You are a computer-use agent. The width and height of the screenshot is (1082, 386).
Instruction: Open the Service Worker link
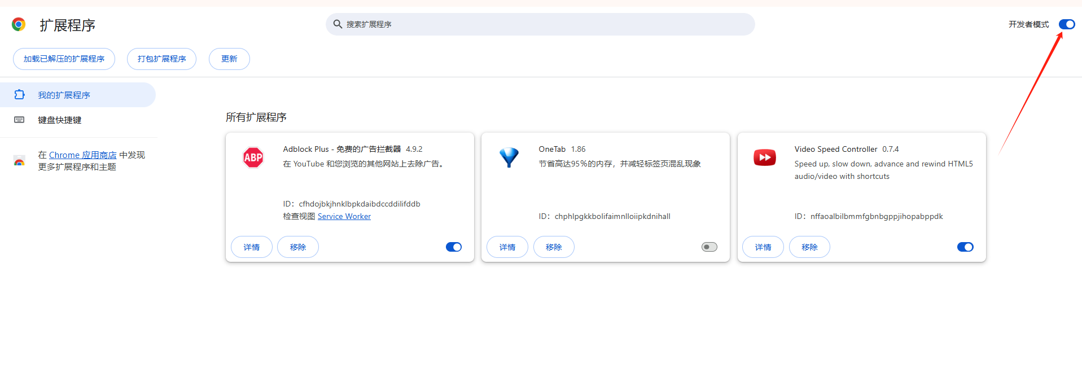344,216
